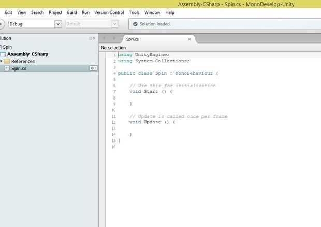Image resolution: width=321 pixels, height=227 pixels.
Task: Open the Run menu
Action: coord(85,12)
